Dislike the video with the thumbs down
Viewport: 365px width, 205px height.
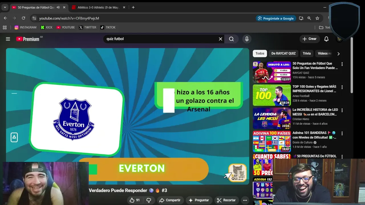(x=149, y=200)
